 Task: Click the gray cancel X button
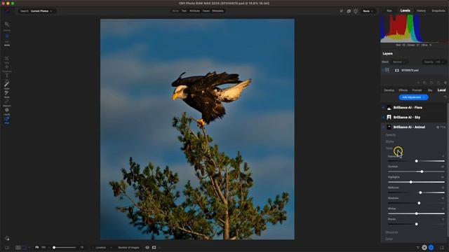tap(424, 247)
